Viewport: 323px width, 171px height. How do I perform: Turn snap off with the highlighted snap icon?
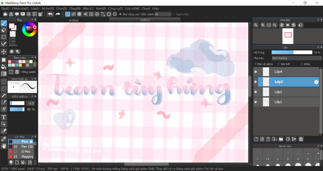68,14
